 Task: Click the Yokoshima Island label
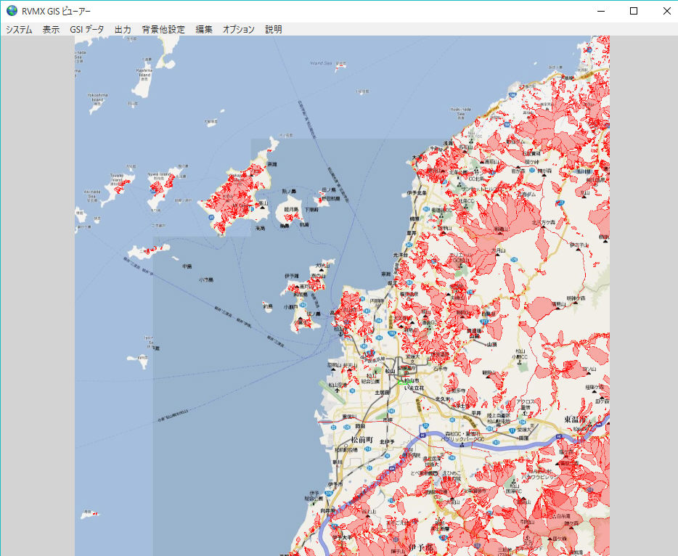click(x=97, y=97)
